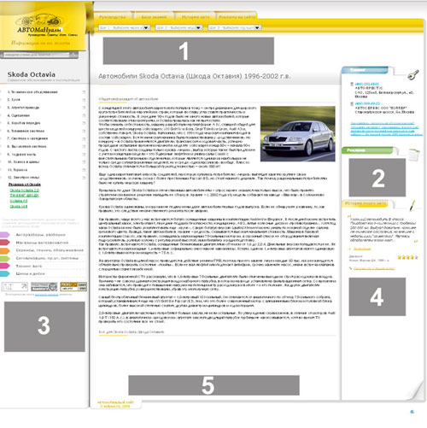This screenshot has width=427, height=428.
Task: Click the cyan arrow tag for Шины и диски
Action: [4, 273]
